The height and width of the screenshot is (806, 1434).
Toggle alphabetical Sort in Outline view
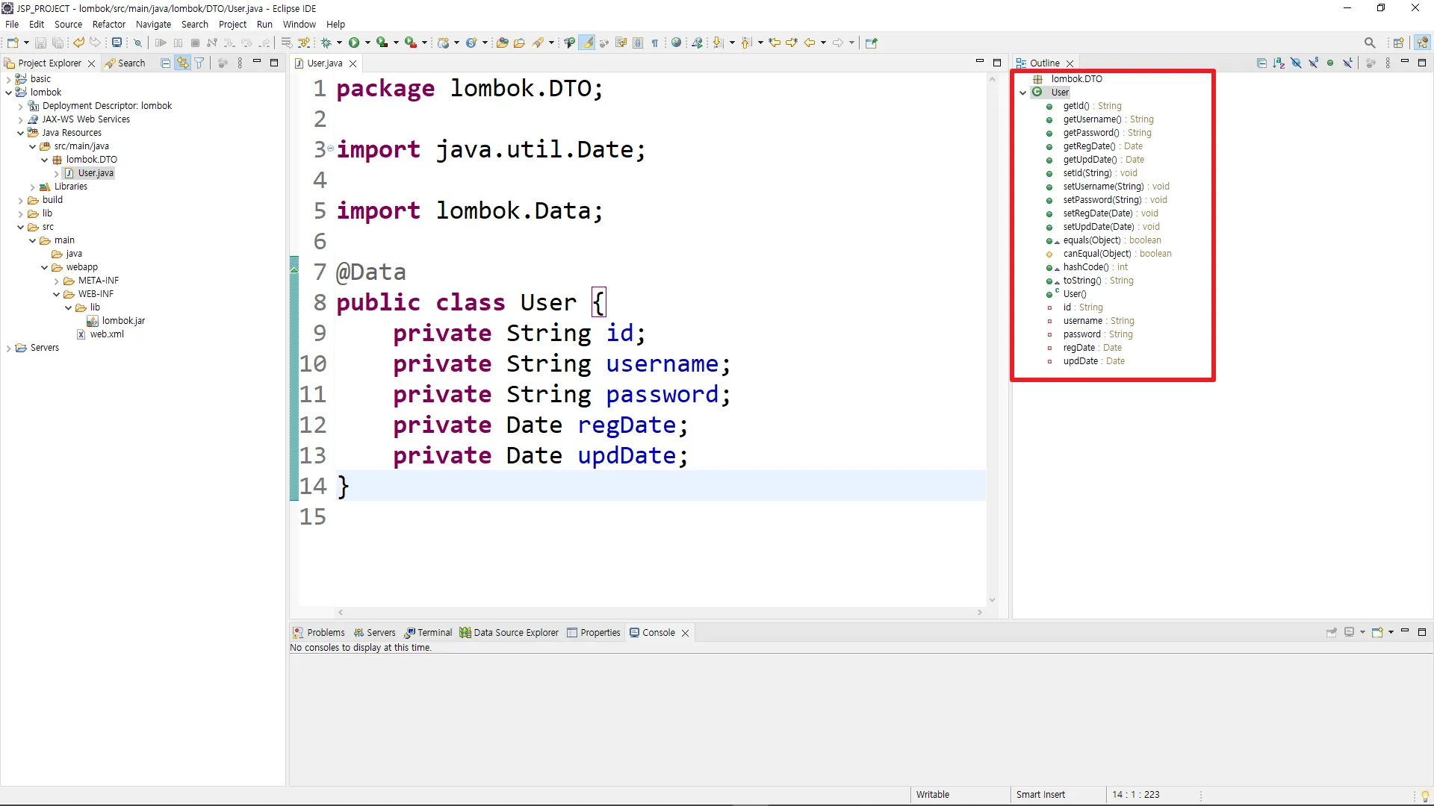tap(1279, 63)
